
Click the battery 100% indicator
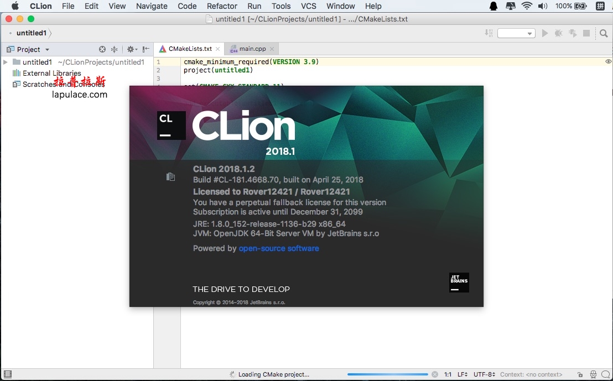point(571,6)
